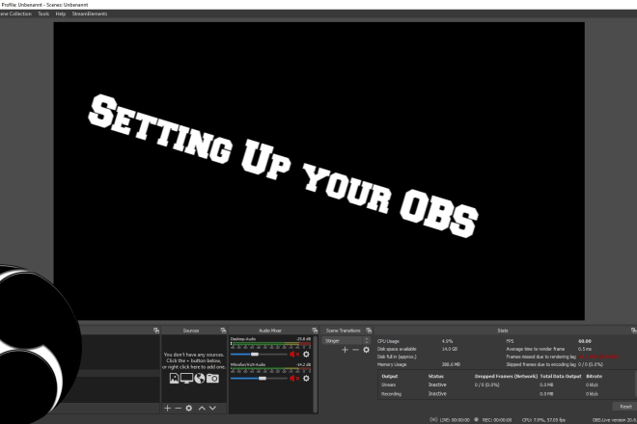
Task: Open Mikrofon/AUX Audio settings gear
Action: pos(306,378)
